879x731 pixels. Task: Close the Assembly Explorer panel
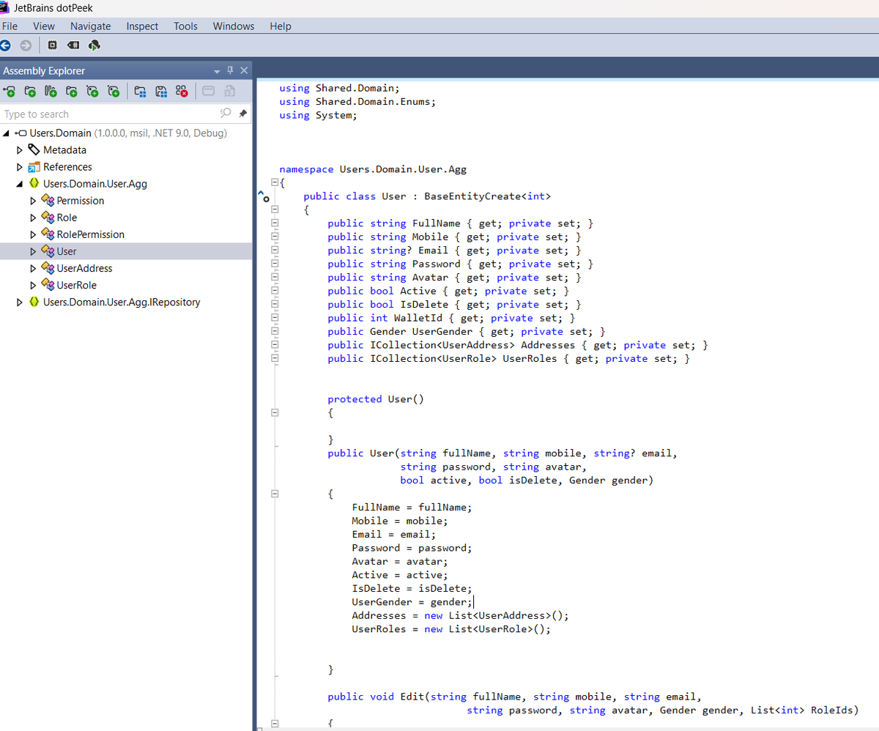pyautogui.click(x=244, y=70)
